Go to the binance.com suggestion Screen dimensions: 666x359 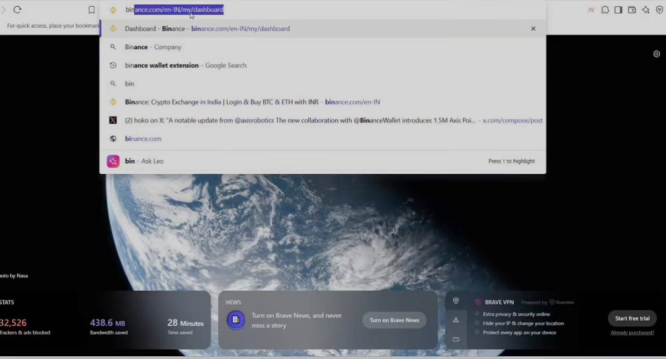point(323,139)
